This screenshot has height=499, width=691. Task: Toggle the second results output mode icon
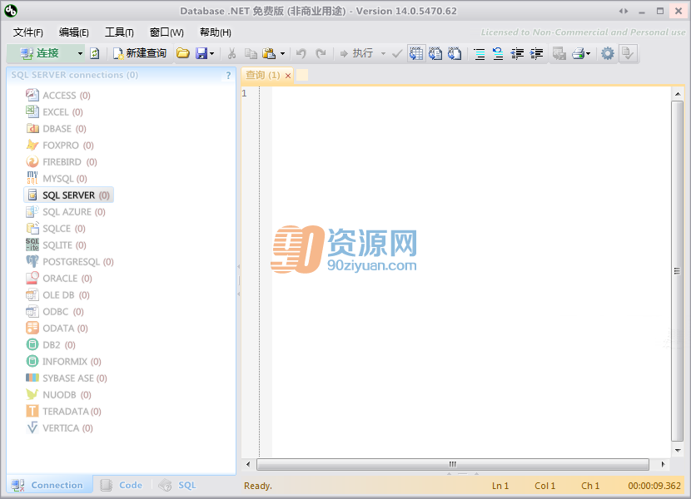(x=435, y=53)
